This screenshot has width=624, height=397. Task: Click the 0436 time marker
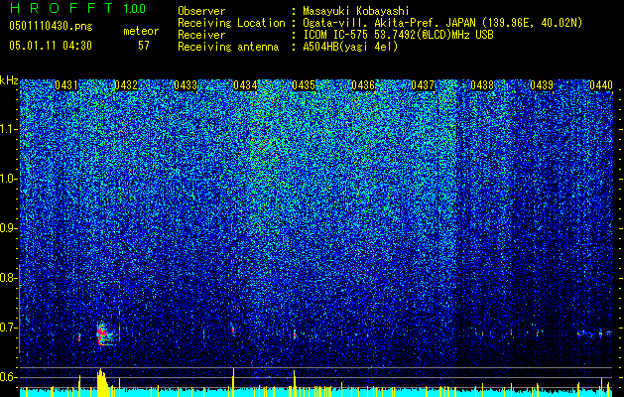363,85
